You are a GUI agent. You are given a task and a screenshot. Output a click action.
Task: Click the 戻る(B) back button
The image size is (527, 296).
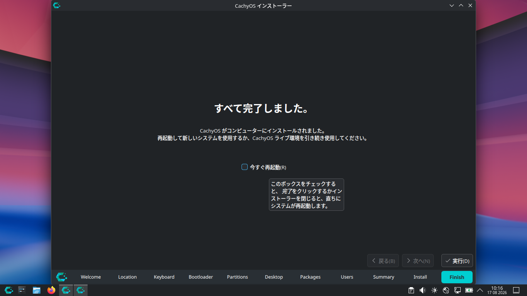(x=383, y=261)
